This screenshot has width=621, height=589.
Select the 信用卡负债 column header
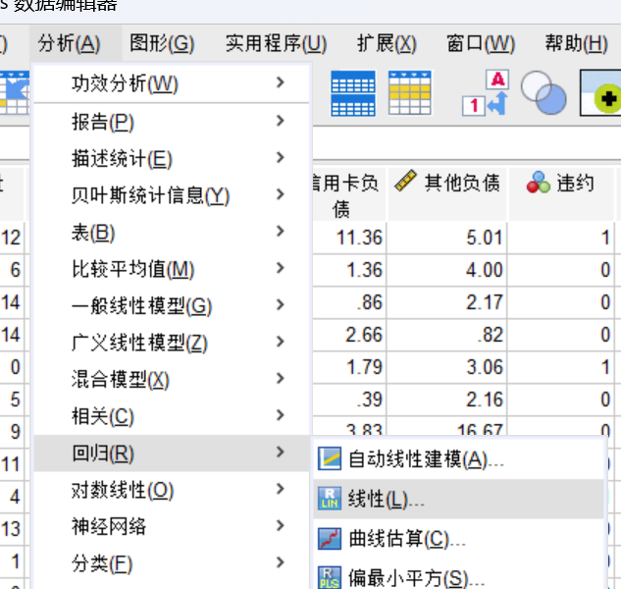[348, 193]
